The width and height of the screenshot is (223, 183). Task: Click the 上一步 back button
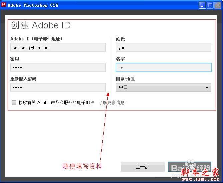click(143, 166)
